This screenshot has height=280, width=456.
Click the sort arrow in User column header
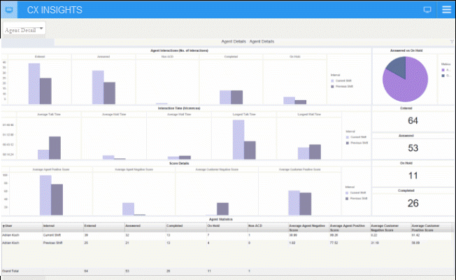[4, 226]
